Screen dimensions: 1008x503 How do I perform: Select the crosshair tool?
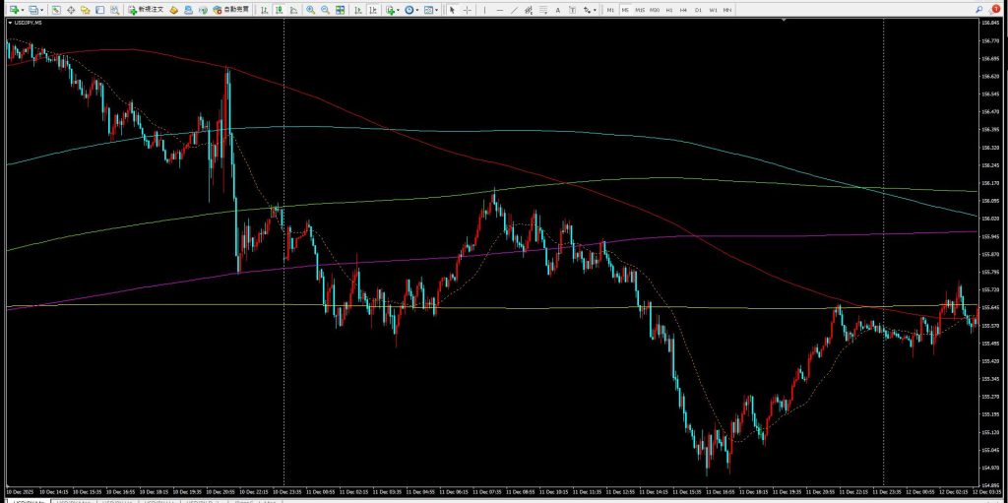point(467,10)
